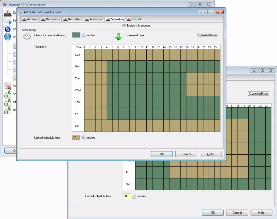The height and width of the screenshot is (219, 277).
Task: Open the Rerouting tab
Action: (x=72, y=19)
